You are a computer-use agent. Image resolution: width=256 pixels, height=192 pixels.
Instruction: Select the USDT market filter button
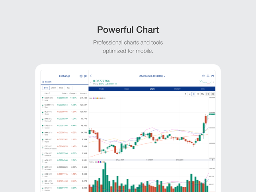[x=53, y=88]
